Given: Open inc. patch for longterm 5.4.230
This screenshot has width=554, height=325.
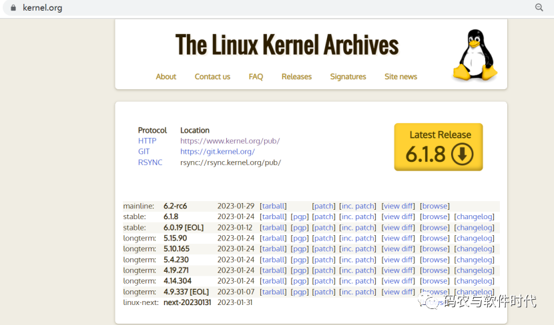Looking at the screenshot, I should (x=358, y=260).
